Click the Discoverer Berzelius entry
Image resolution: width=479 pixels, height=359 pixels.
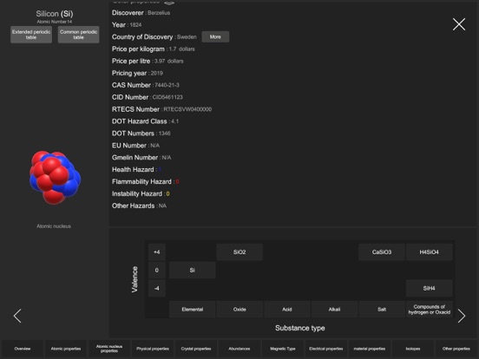click(x=141, y=13)
